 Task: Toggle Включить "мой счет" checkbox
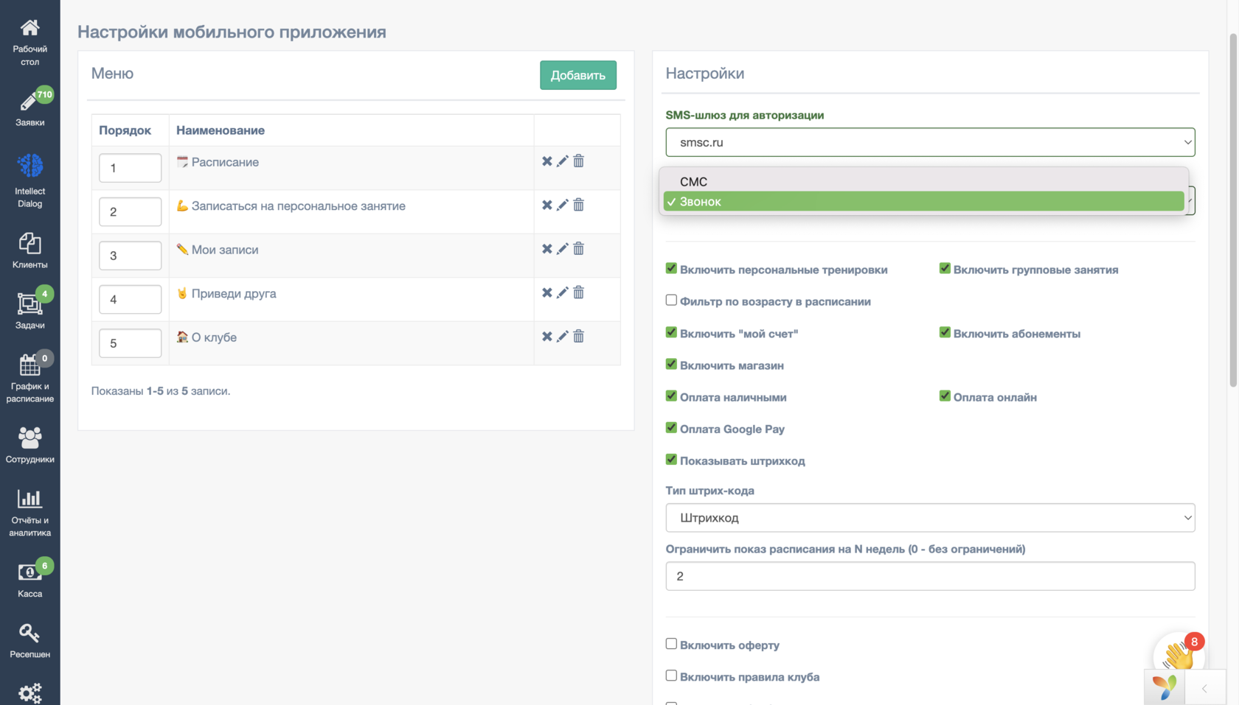tap(671, 332)
